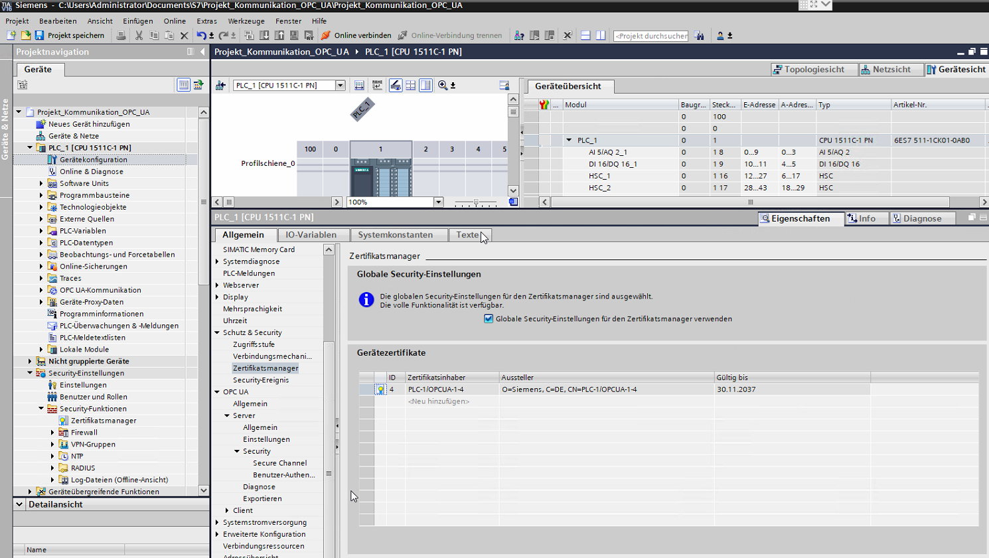Click the compile icon in toolbar
The width and height of the screenshot is (989, 558).
(x=249, y=35)
